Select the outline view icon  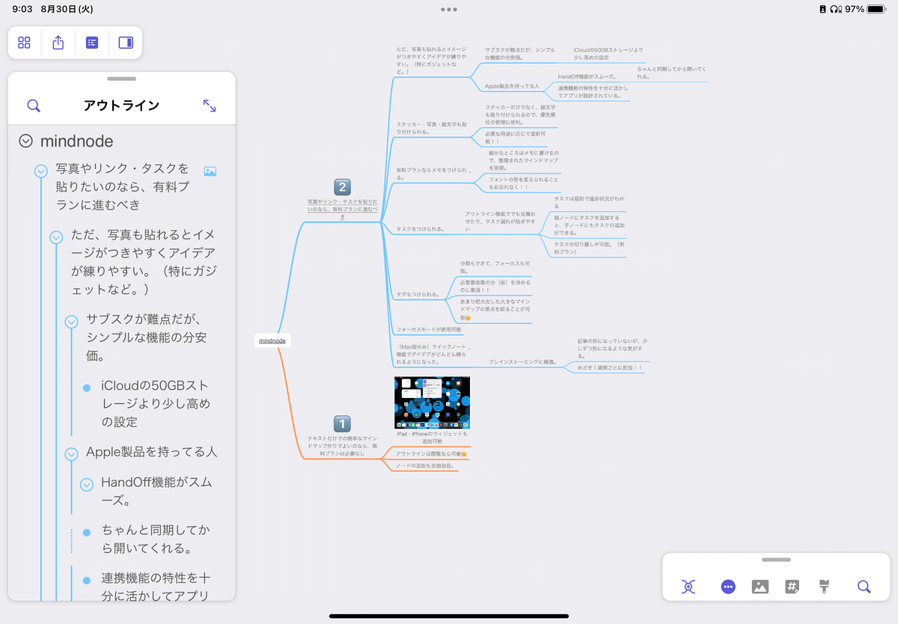[x=91, y=43]
